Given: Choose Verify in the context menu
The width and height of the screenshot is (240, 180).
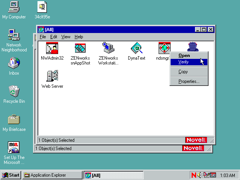Looking at the screenshot, I should click(x=189, y=62).
